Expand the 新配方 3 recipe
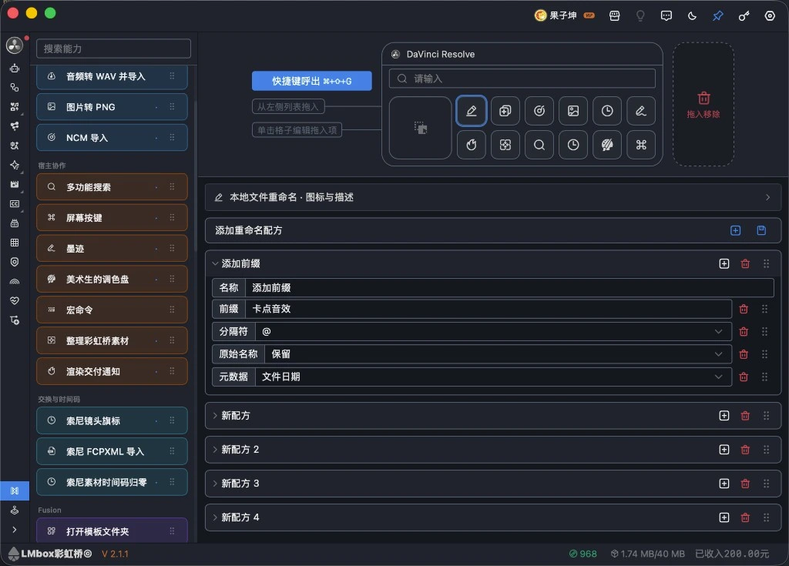 (215, 484)
